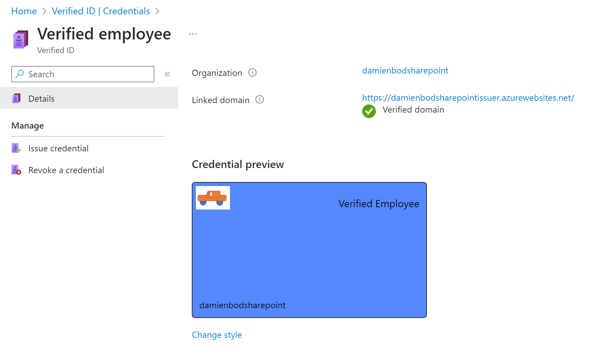Viewport: 601px width, 350px height.
Task: Click the search magnifier icon
Action: tap(20, 74)
